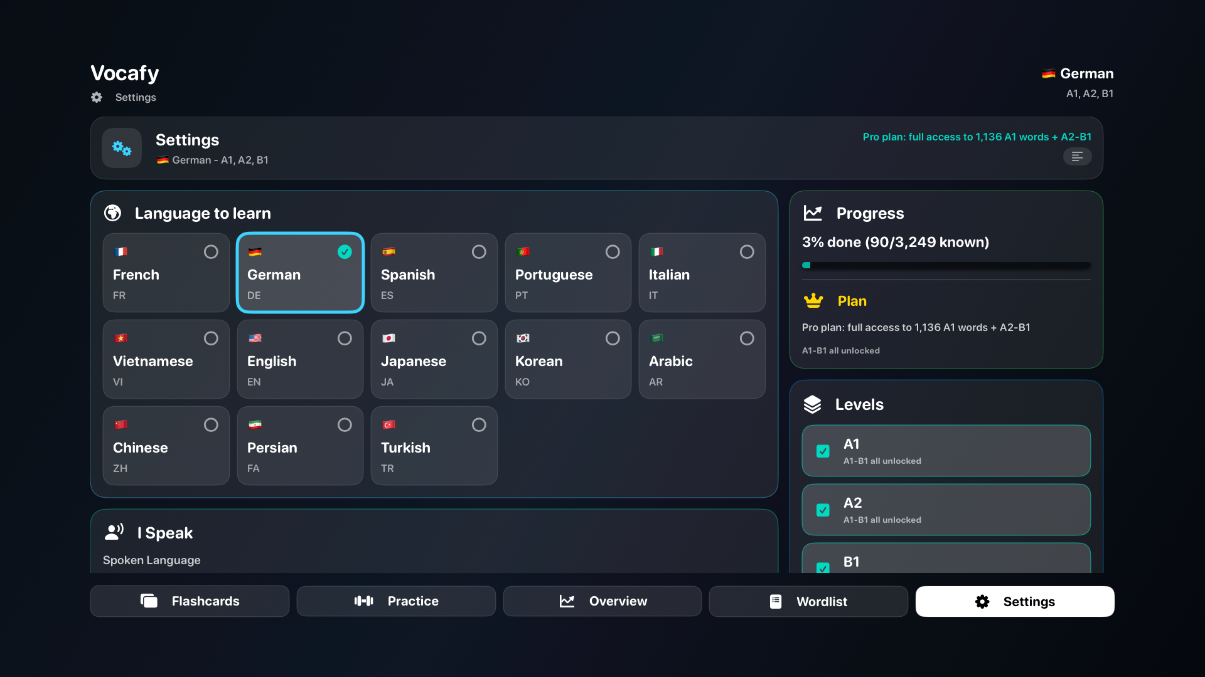Open the Flashcards tab
The width and height of the screenshot is (1205, 677).
click(x=190, y=601)
